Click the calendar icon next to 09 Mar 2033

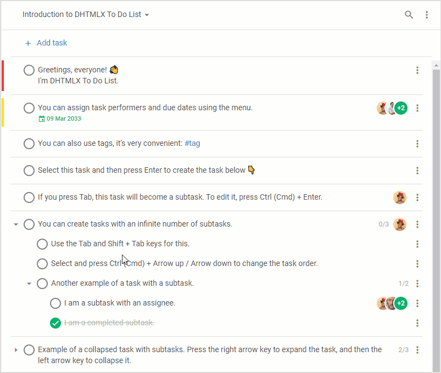click(42, 118)
